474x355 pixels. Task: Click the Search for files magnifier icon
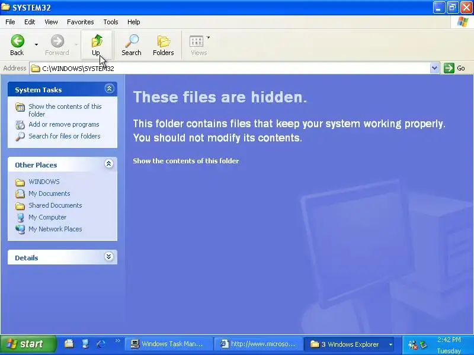point(20,137)
